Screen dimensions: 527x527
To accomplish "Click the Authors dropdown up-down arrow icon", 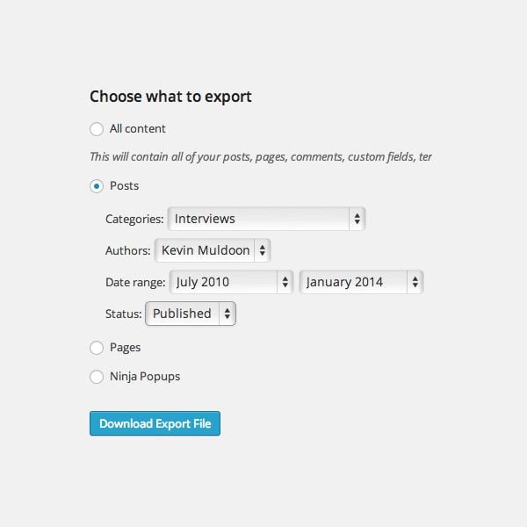I will [x=263, y=250].
